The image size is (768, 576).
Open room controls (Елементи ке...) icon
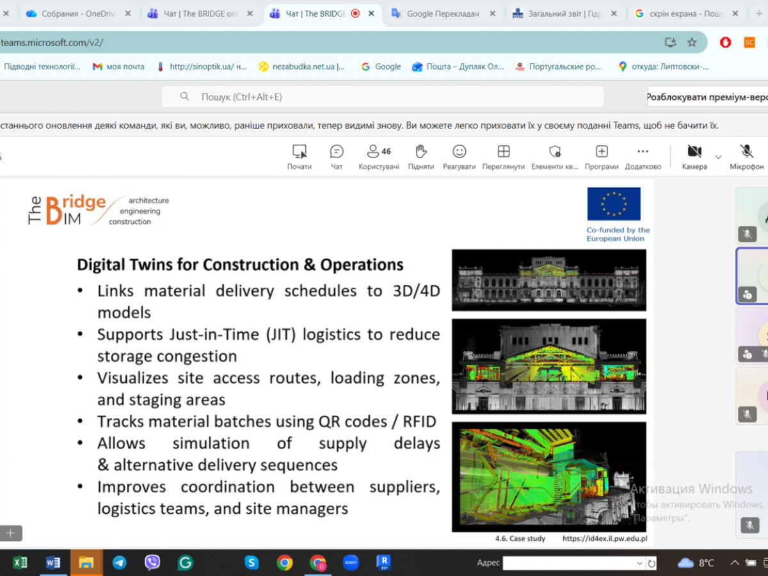coord(554,152)
